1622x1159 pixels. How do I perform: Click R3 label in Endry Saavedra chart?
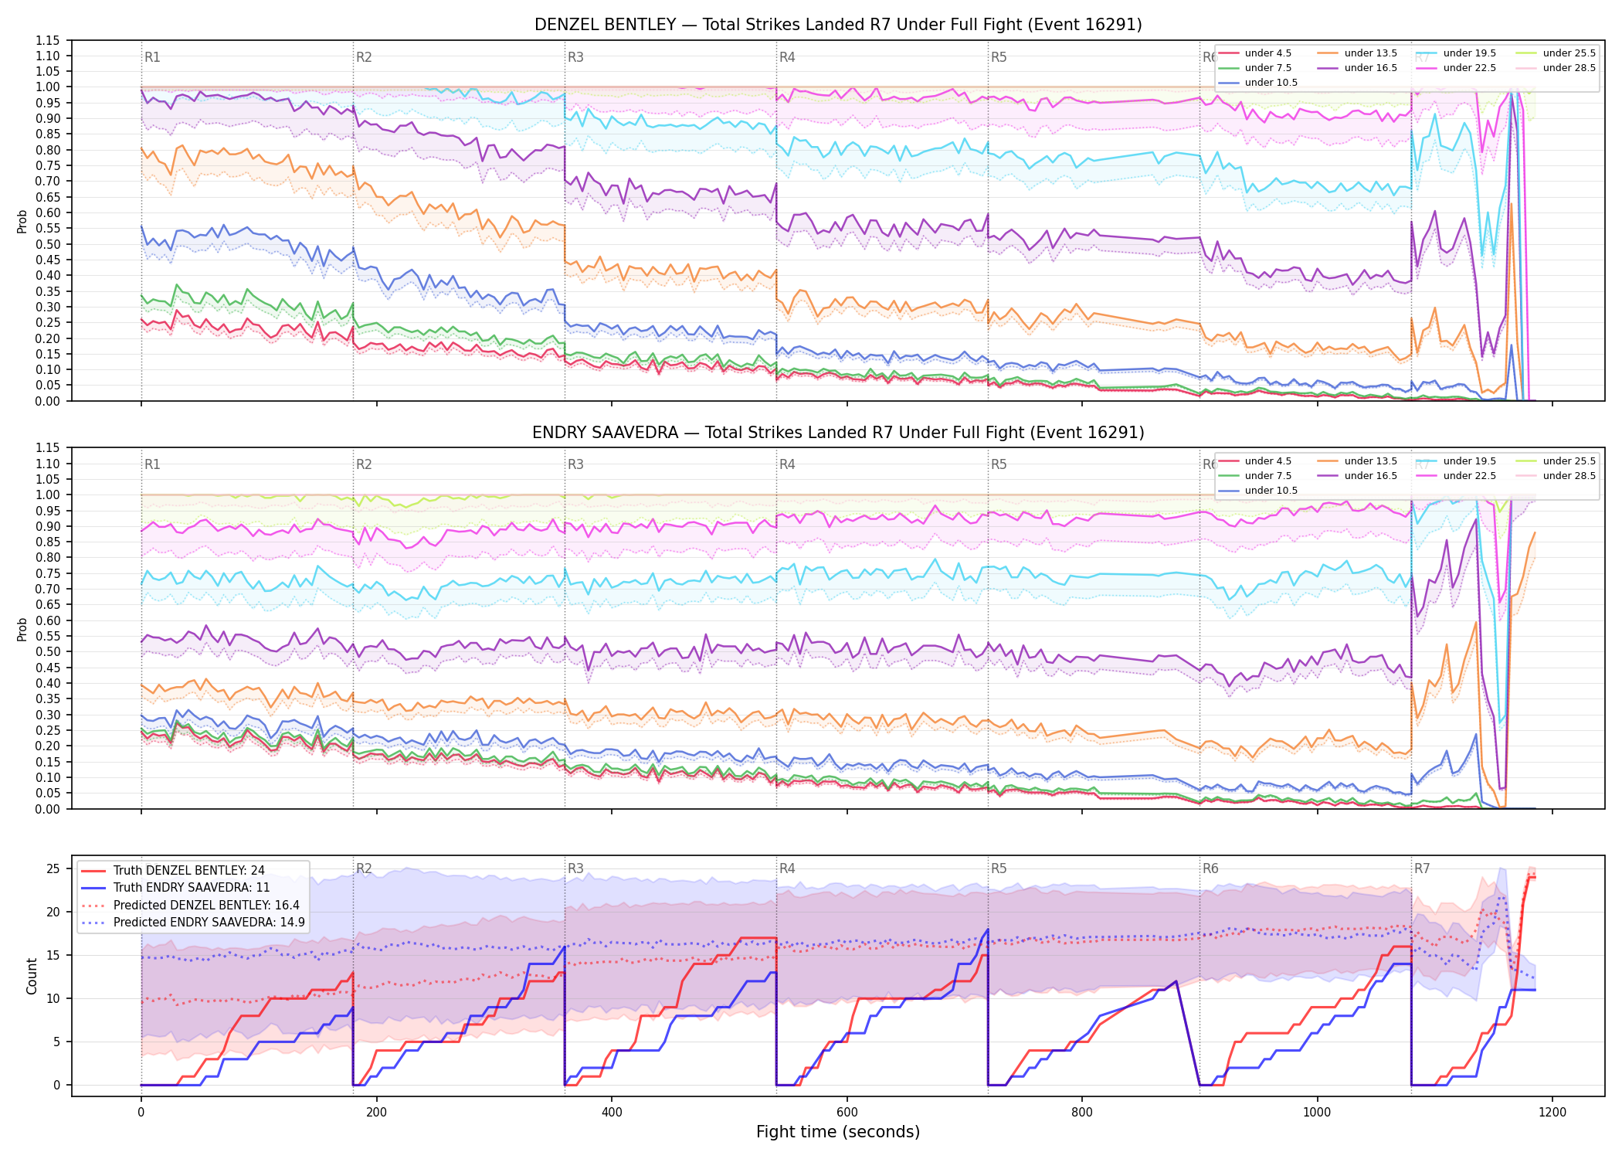pyautogui.click(x=575, y=464)
